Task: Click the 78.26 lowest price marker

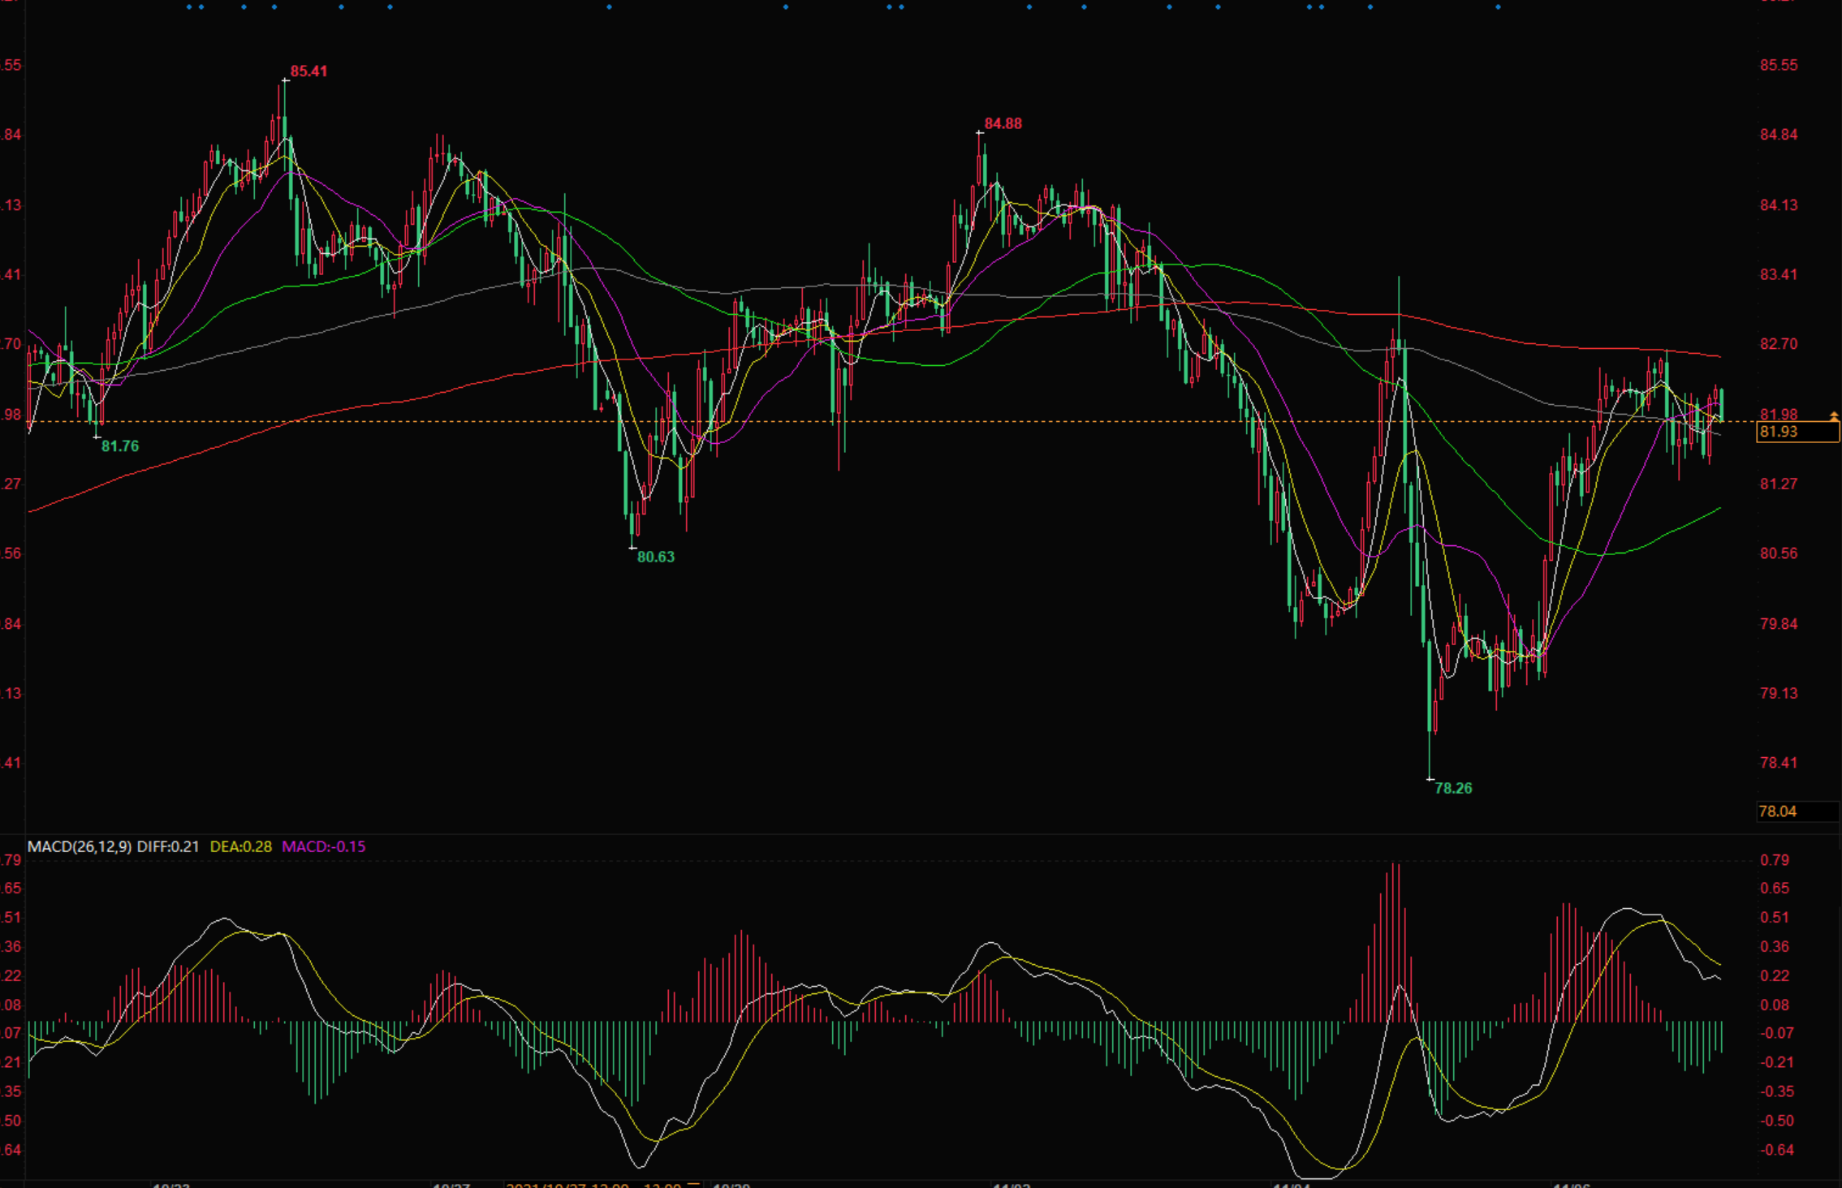Action: coord(1452,788)
